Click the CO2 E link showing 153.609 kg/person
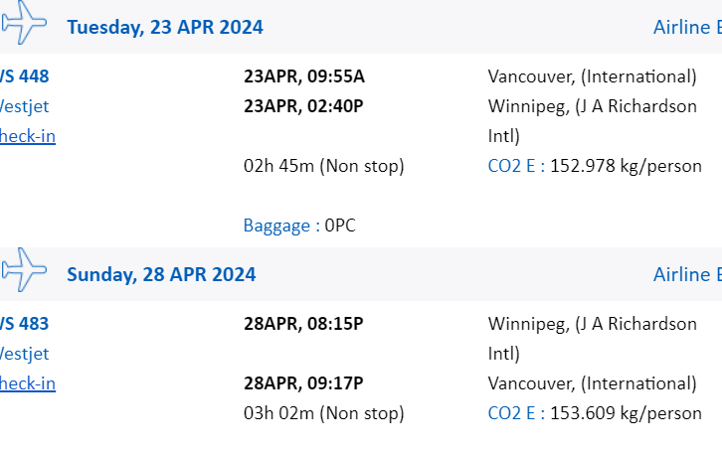Viewport: 722px width, 453px height. tap(515, 413)
